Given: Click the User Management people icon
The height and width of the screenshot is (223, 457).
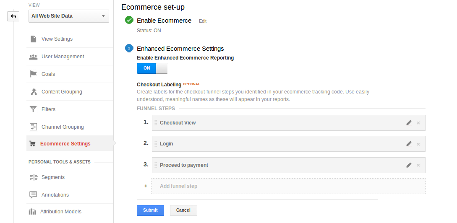Looking at the screenshot, I should click(33, 57).
